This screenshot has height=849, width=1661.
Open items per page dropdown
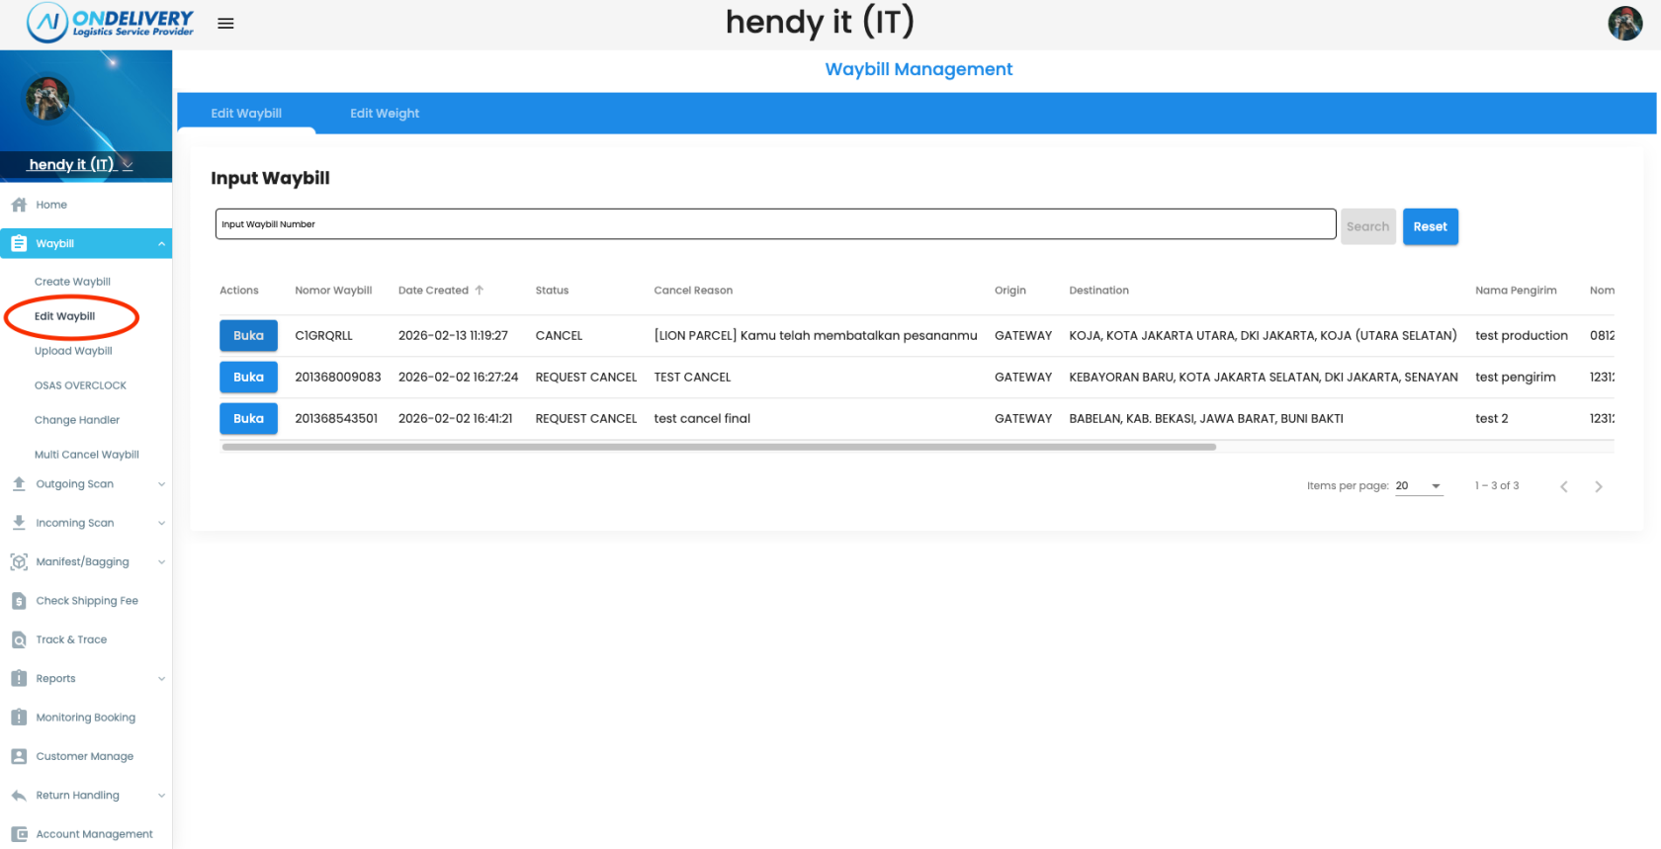click(1419, 486)
